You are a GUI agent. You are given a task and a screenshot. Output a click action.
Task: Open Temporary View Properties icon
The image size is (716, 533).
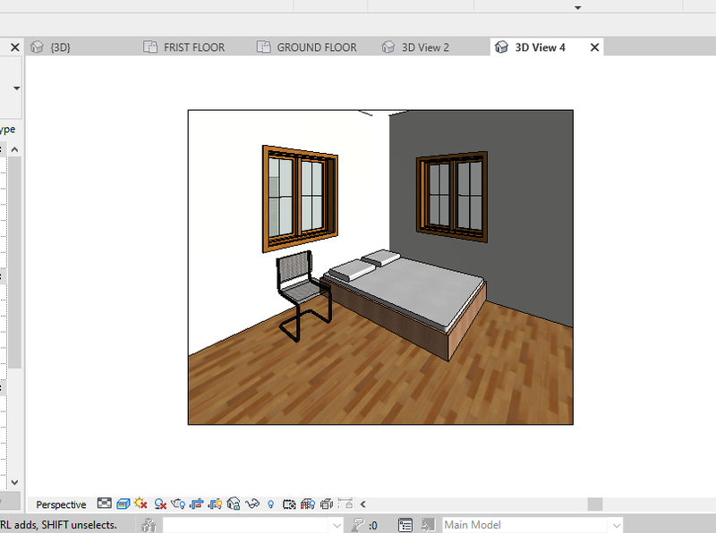coord(289,504)
